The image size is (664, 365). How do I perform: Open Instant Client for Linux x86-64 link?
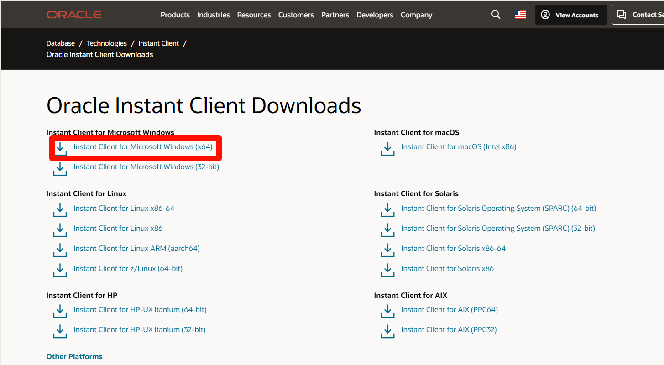[124, 209]
